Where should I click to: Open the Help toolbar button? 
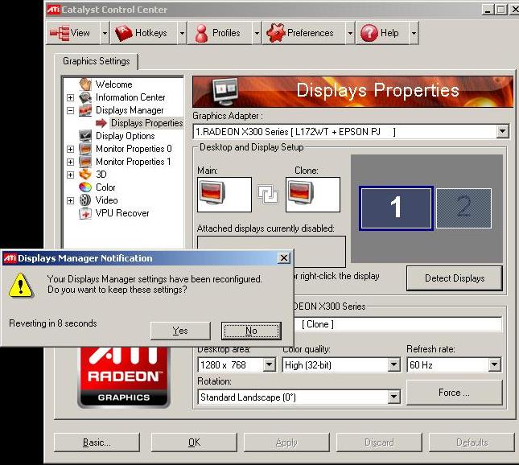tap(382, 33)
